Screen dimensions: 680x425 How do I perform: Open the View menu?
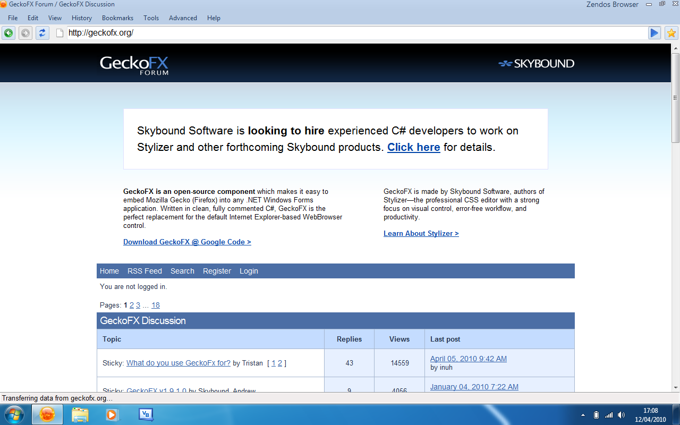point(55,18)
